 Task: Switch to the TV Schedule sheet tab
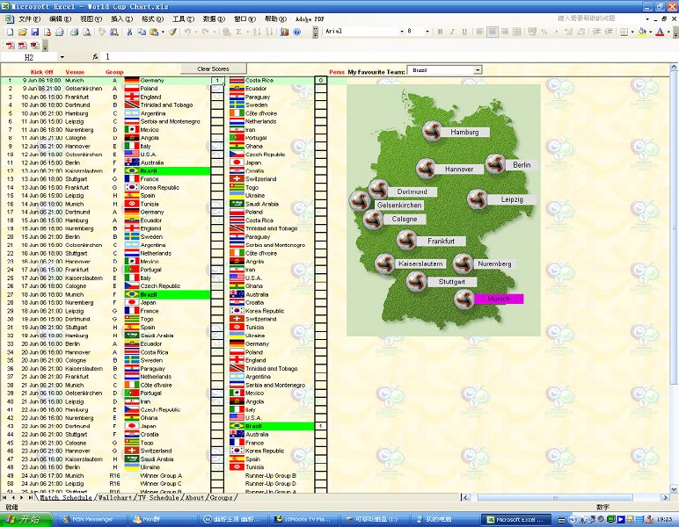click(x=158, y=498)
